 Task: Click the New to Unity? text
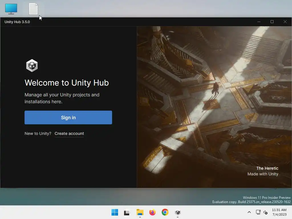pyautogui.click(x=38, y=133)
